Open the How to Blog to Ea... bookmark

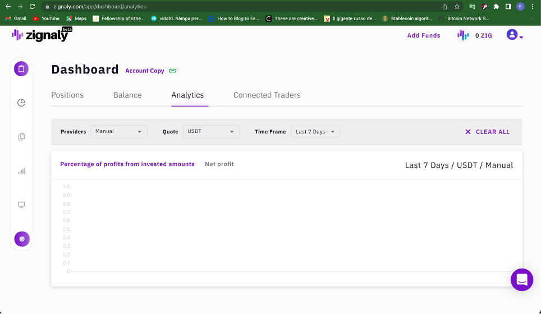[x=234, y=19]
